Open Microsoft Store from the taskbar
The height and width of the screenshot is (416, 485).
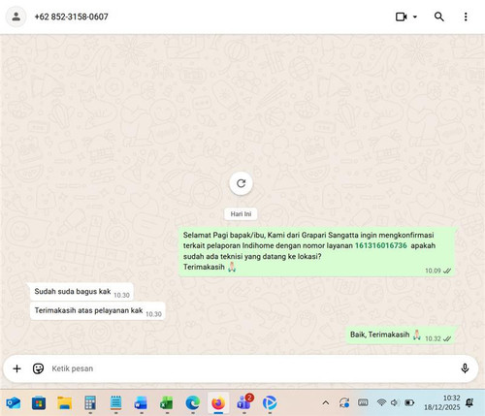pyautogui.click(x=39, y=403)
